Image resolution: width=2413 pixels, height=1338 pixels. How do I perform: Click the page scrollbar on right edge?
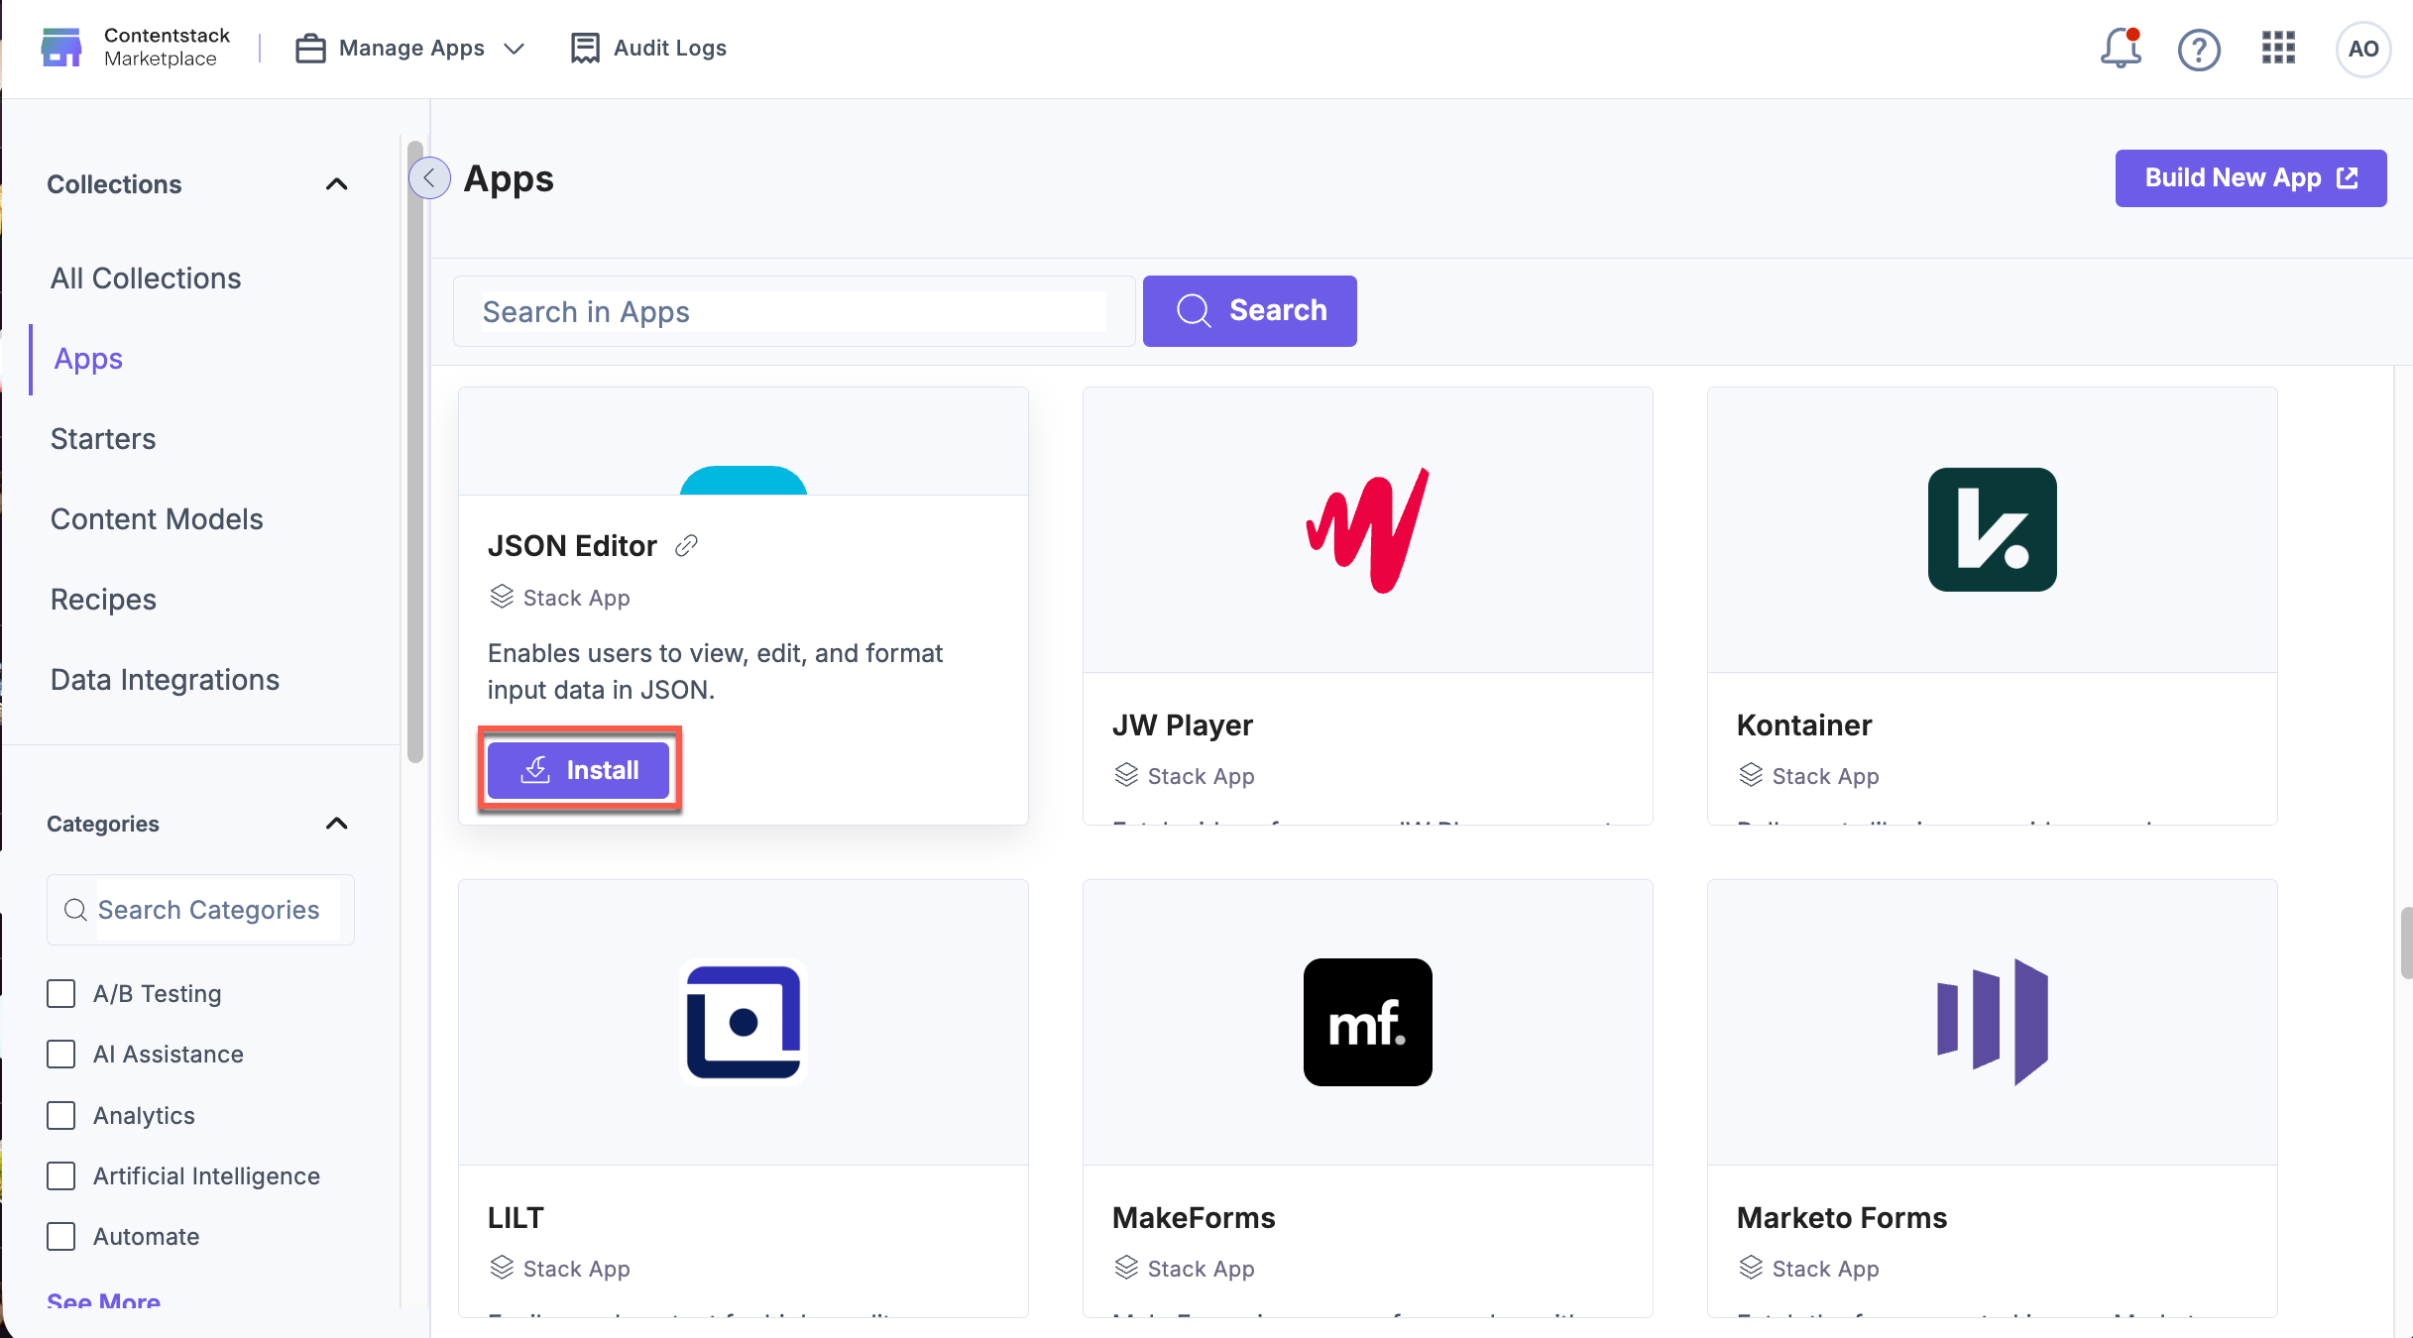pos(2406,942)
